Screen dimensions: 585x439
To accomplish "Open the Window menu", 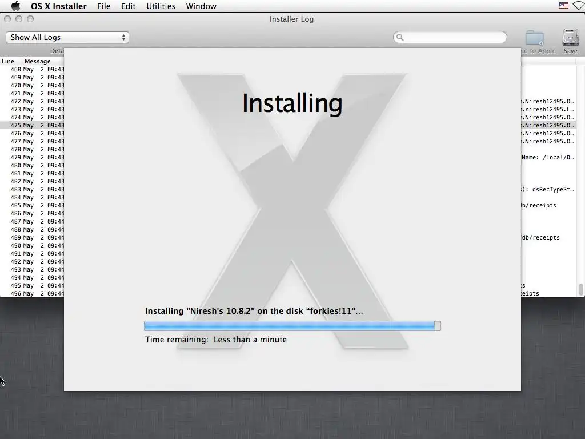I will pyautogui.click(x=201, y=6).
